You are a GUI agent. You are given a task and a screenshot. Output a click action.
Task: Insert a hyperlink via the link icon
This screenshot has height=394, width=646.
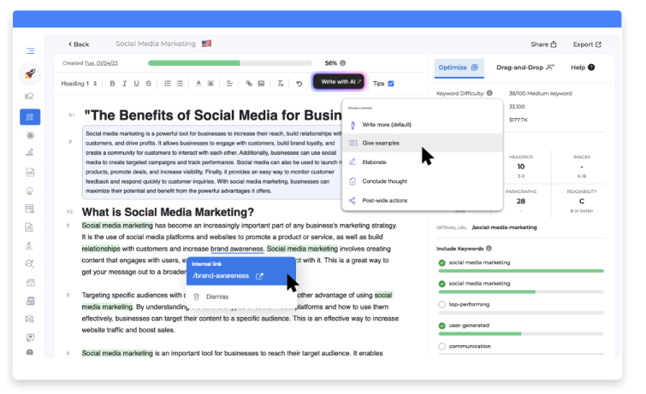pos(249,84)
